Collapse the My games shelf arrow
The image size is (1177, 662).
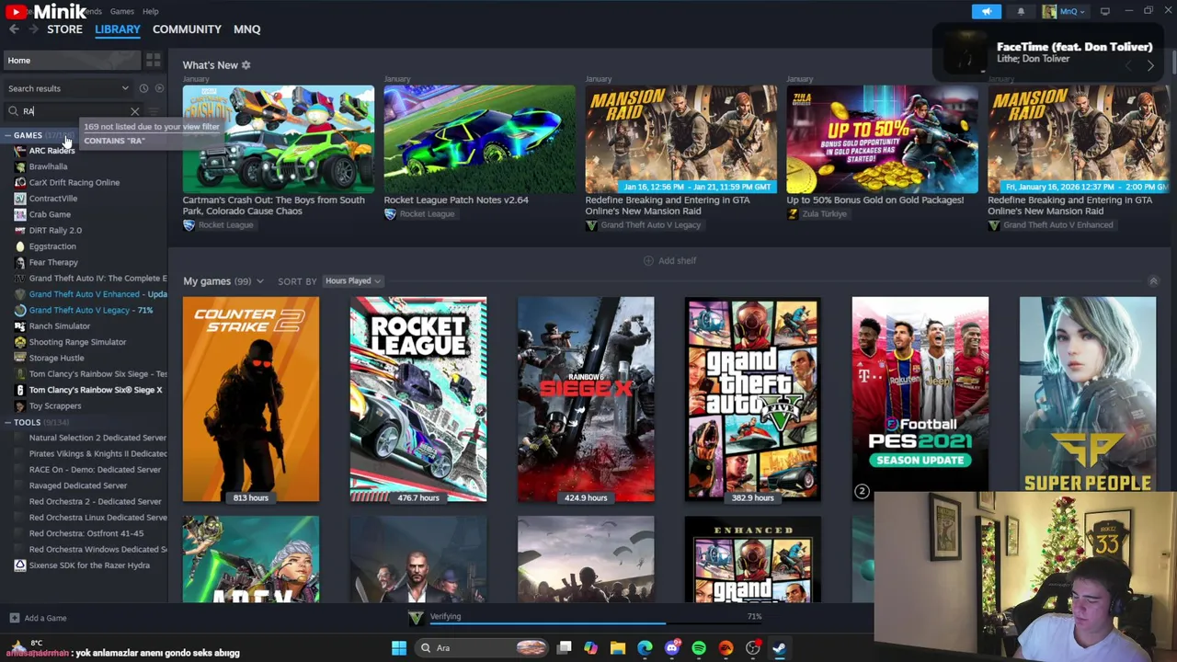pos(1153,280)
